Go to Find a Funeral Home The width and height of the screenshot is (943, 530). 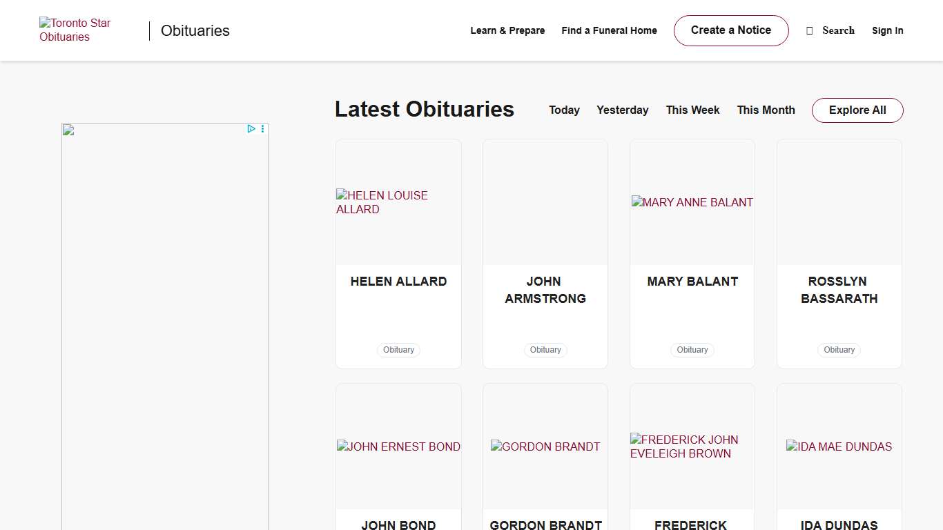coord(609,30)
